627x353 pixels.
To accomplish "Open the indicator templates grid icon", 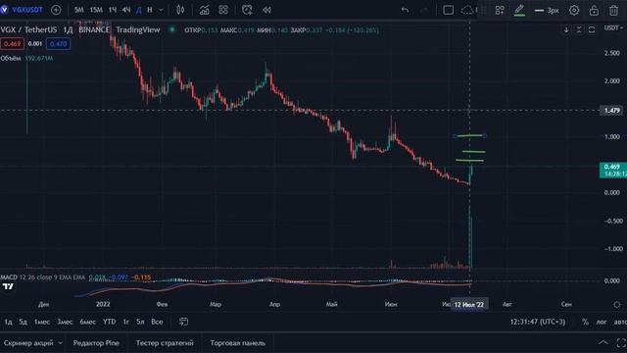I will coord(223,10).
